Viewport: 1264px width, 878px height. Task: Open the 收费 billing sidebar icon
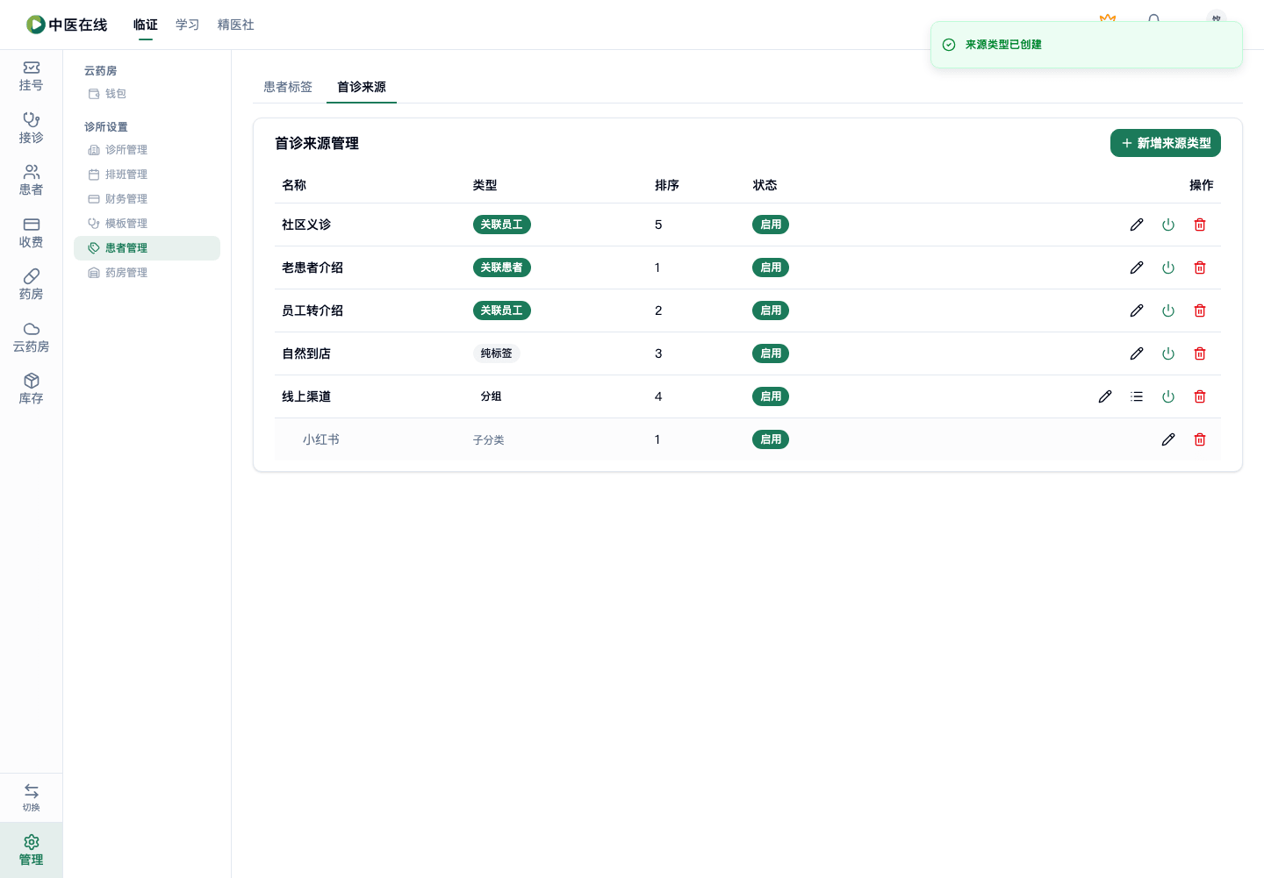pos(31,233)
